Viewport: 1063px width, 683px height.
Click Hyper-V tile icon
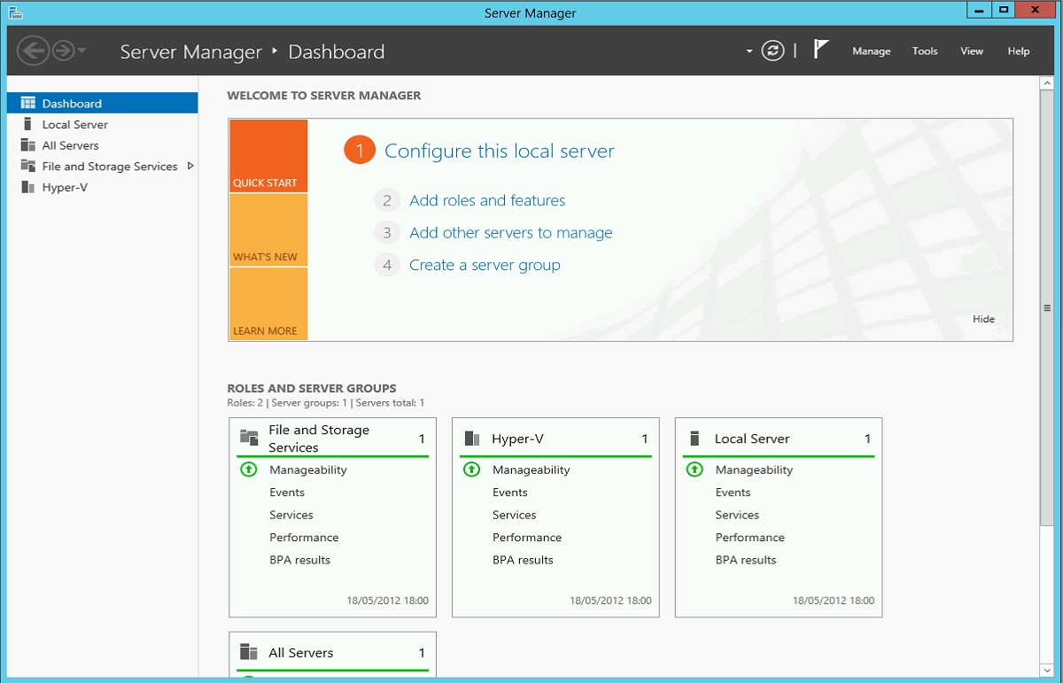coord(472,439)
